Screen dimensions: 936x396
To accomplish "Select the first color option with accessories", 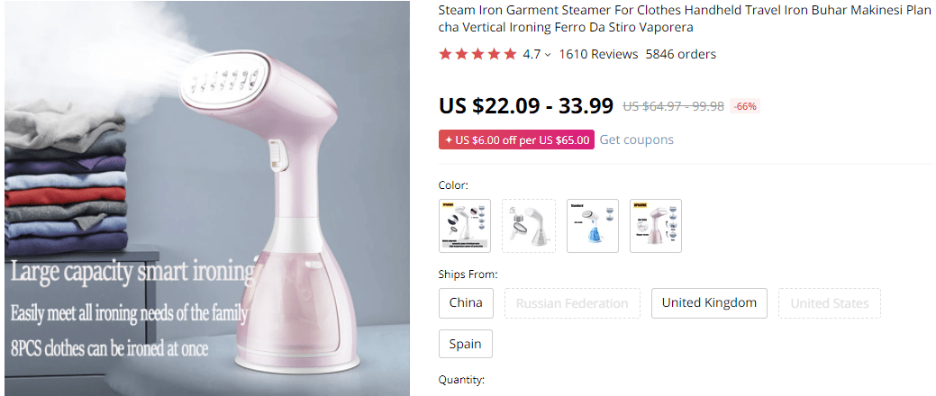I will [465, 226].
